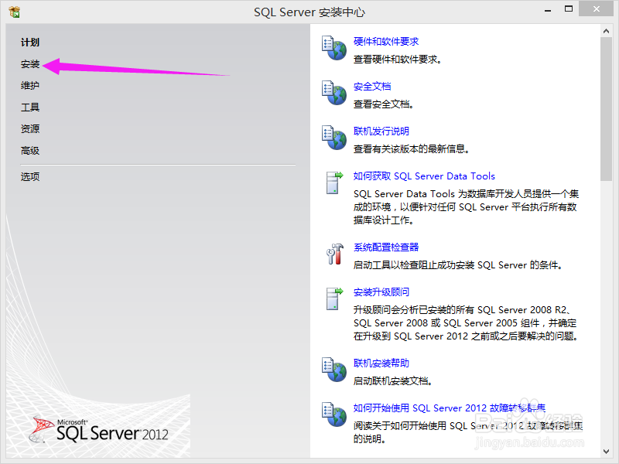Image resolution: width=619 pixels, height=464 pixels.
Task: Open the 安装升级顾问 link
Action: [381, 292]
